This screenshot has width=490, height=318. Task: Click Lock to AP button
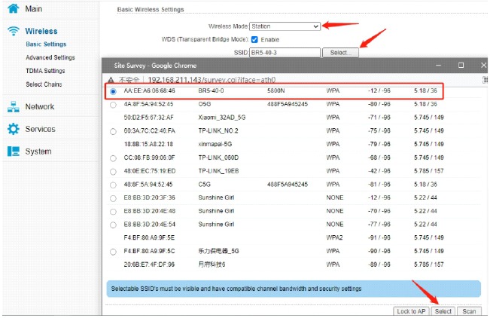(x=411, y=311)
